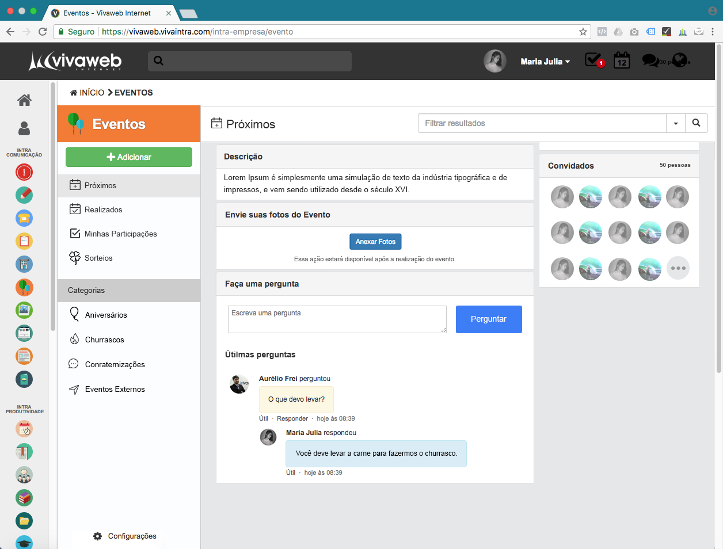Click the blue Perguntar button
723x549 pixels.
pyautogui.click(x=489, y=319)
